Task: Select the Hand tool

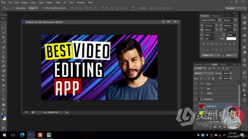Action: tap(3, 104)
